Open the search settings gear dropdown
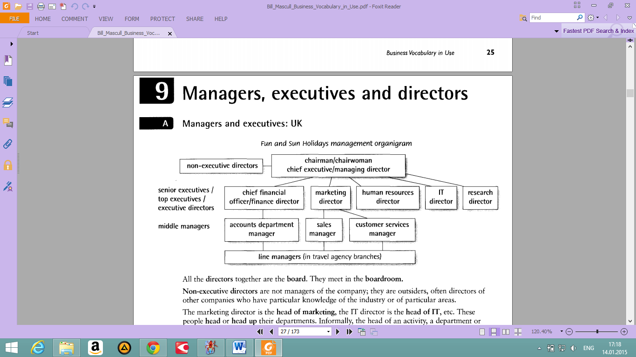 pos(593,18)
